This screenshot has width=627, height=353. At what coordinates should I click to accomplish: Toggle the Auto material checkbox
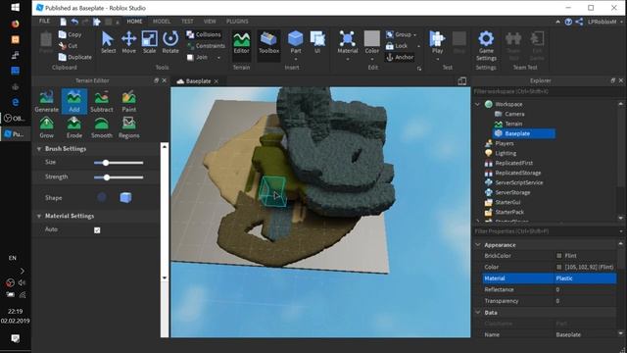click(x=97, y=230)
